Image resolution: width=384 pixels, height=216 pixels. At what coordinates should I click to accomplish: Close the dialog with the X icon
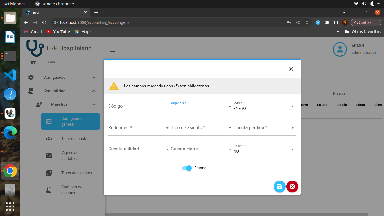tap(291, 69)
